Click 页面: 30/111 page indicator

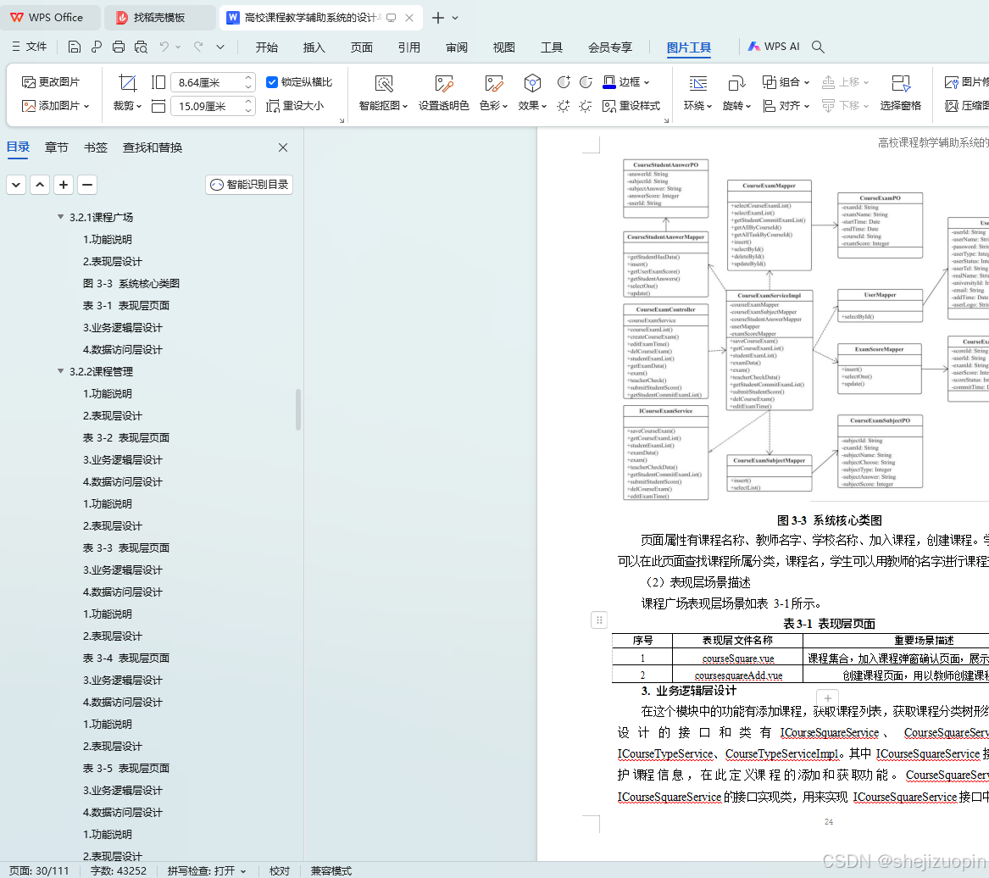coord(39,870)
